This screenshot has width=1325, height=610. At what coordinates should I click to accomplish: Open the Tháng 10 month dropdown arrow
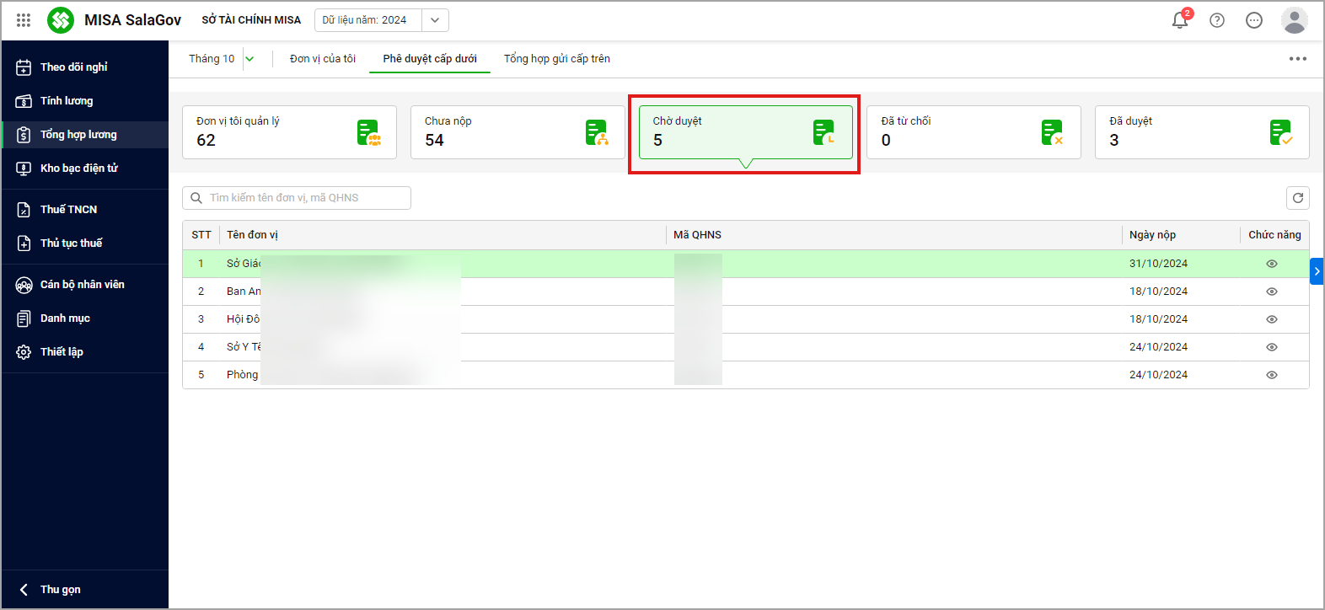pyautogui.click(x=249, y=59)
